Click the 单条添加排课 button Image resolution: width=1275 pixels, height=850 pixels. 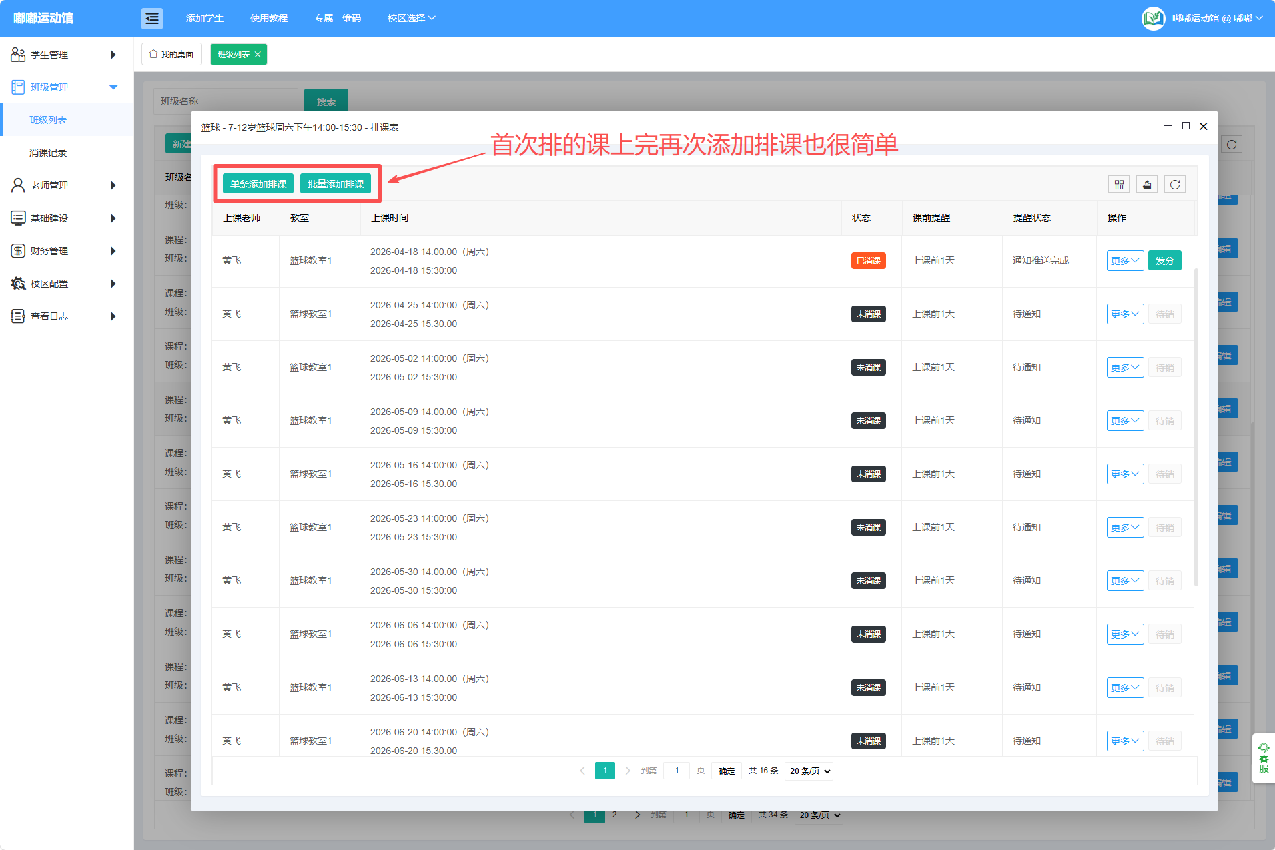(x=258, y=184)
